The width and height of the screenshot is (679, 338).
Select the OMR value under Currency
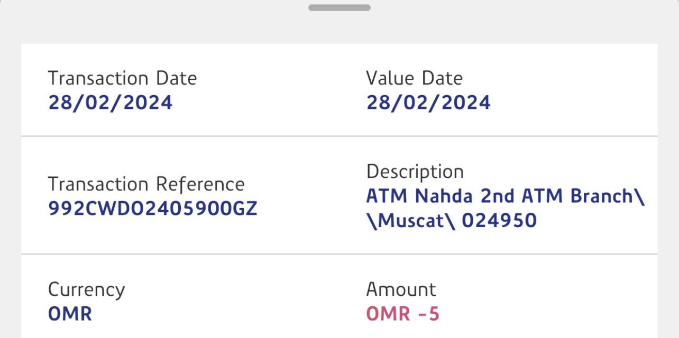[x=70, y=314]
